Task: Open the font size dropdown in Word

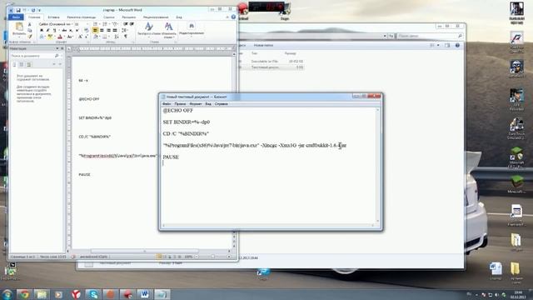Action: (x=87, y=24)
